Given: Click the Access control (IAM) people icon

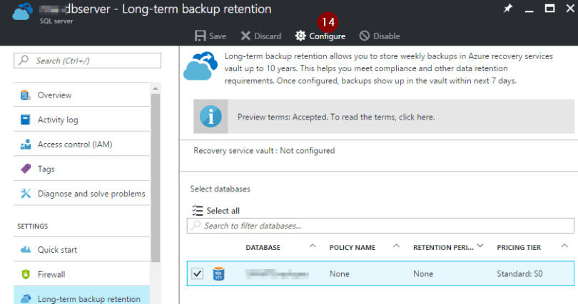Looking at the screenshot, I should (26, 144).
